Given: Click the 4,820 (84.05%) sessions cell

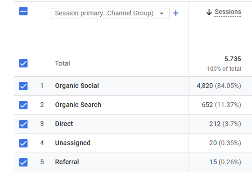Looking at the screenshot, I should pos(219,86).
